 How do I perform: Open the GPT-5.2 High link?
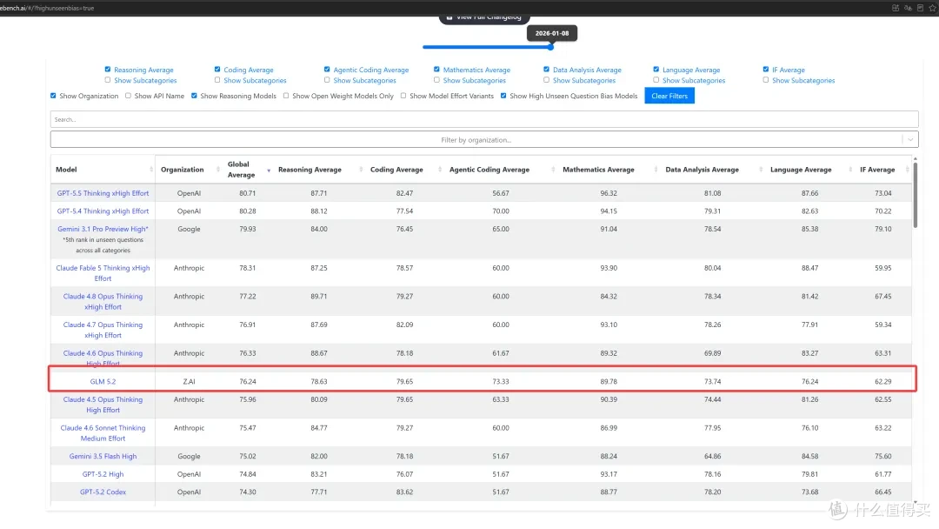(103, 474)
